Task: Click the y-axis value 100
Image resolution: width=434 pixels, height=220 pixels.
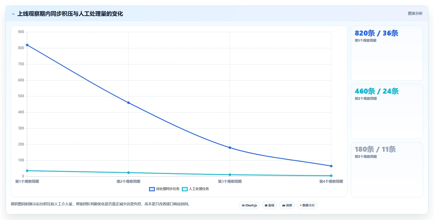Action: [x=21, y=160]
